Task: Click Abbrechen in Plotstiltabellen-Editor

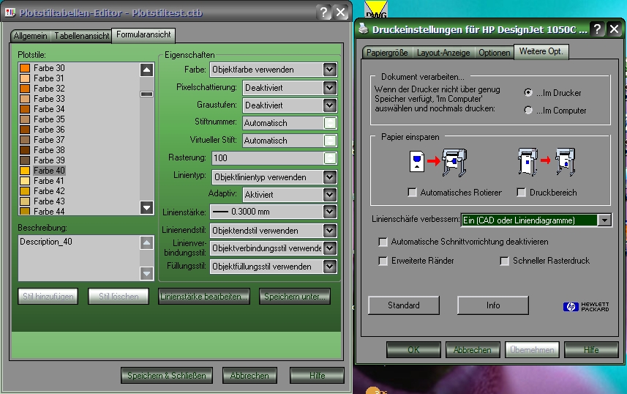Action: click(x=249, y=376)
